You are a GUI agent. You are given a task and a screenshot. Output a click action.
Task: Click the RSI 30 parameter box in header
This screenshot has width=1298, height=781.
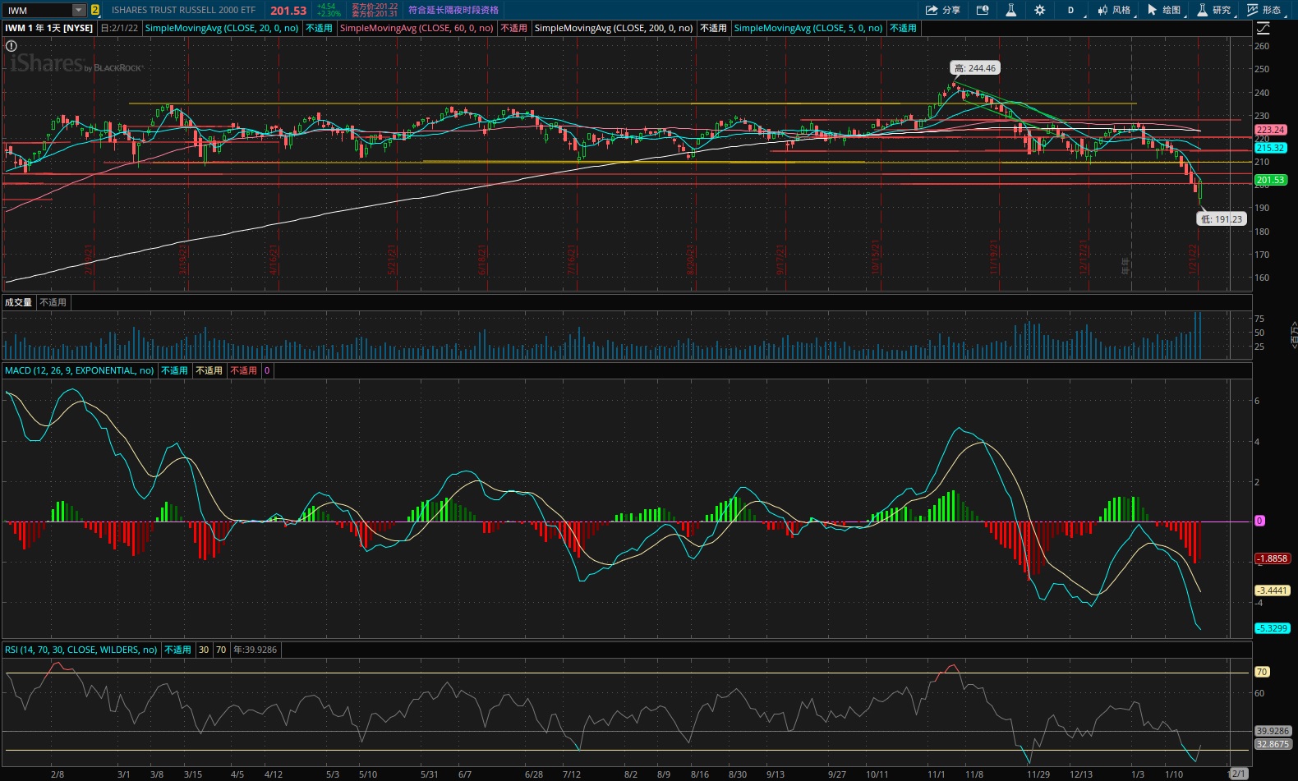coord(204,650)
